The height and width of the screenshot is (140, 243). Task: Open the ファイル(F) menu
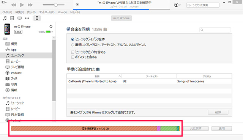point(7,12)
